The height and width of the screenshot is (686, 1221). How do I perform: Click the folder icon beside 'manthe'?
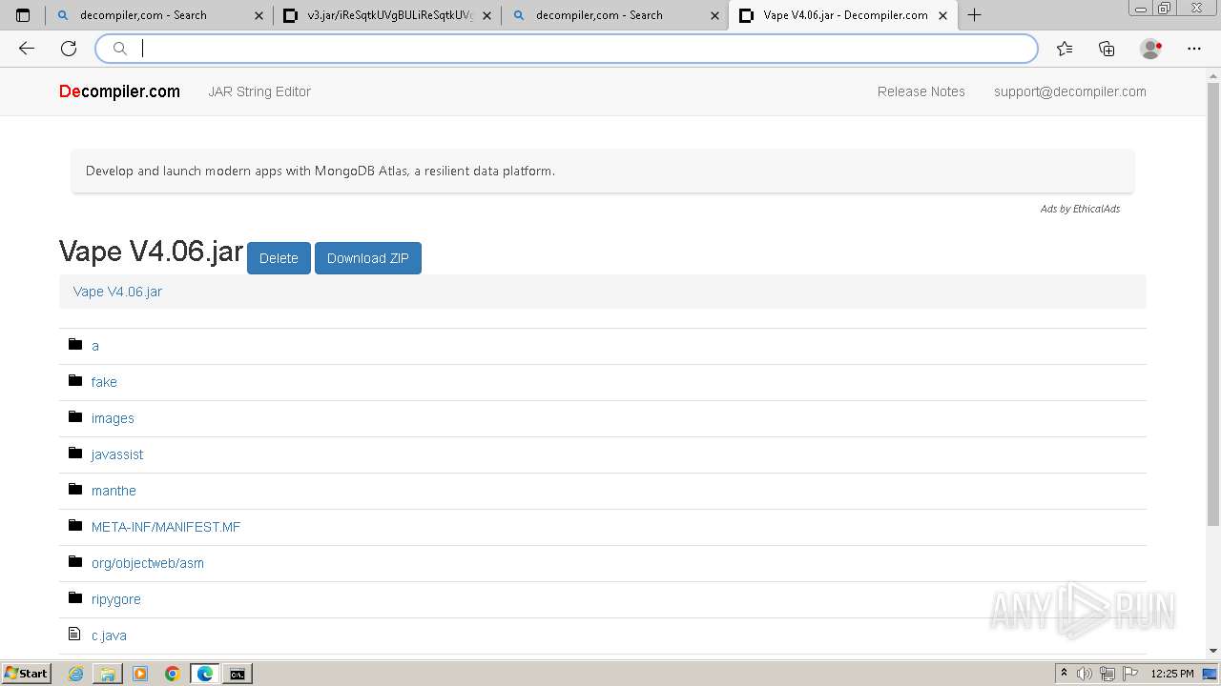pyautogui.click(x=75, y=489)
